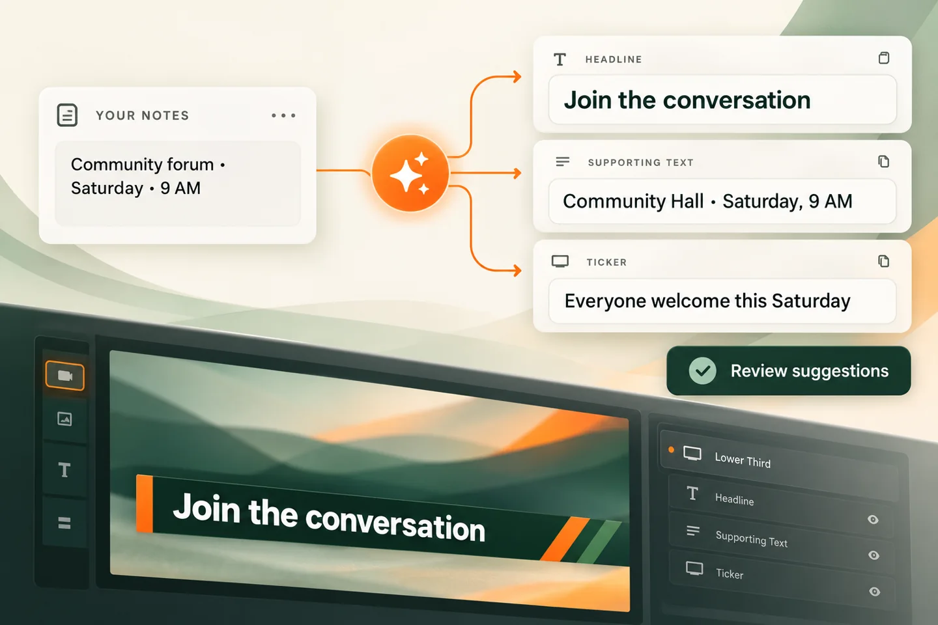Screen dimensions: 938x625
Task: Copy the Headline suggestion with its clipboard icon
Action: (x=884, y=58)
